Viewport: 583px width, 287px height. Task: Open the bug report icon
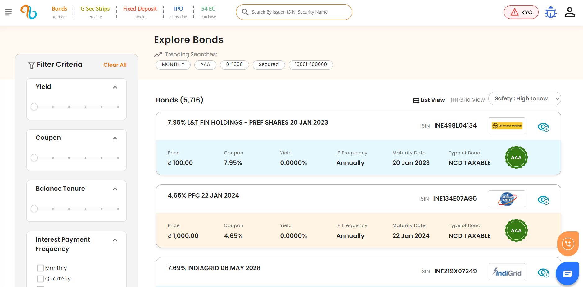tap(551, 12)
